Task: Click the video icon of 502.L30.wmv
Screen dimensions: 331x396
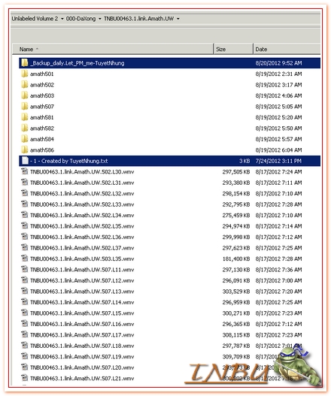Action: point(25,171)
